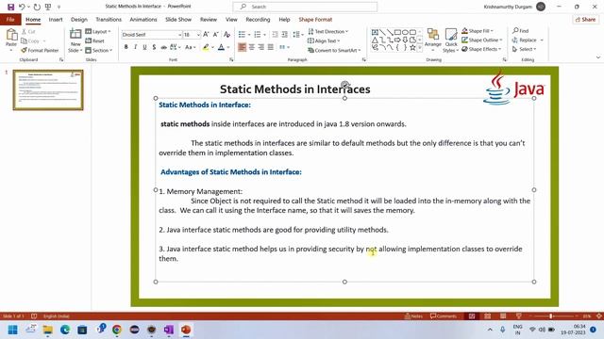
Task: Start slideshow from beginning in Quick Access
Action: 48,7
